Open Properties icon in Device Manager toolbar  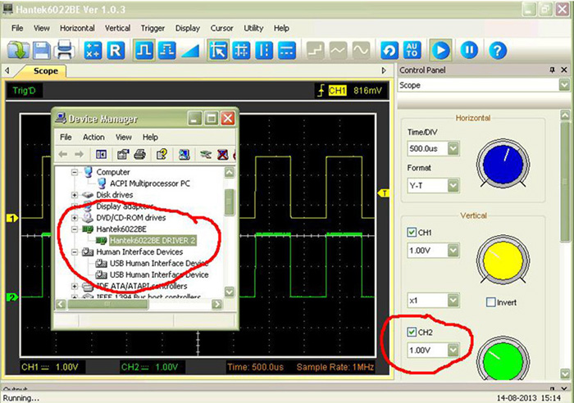click(123, 154)
